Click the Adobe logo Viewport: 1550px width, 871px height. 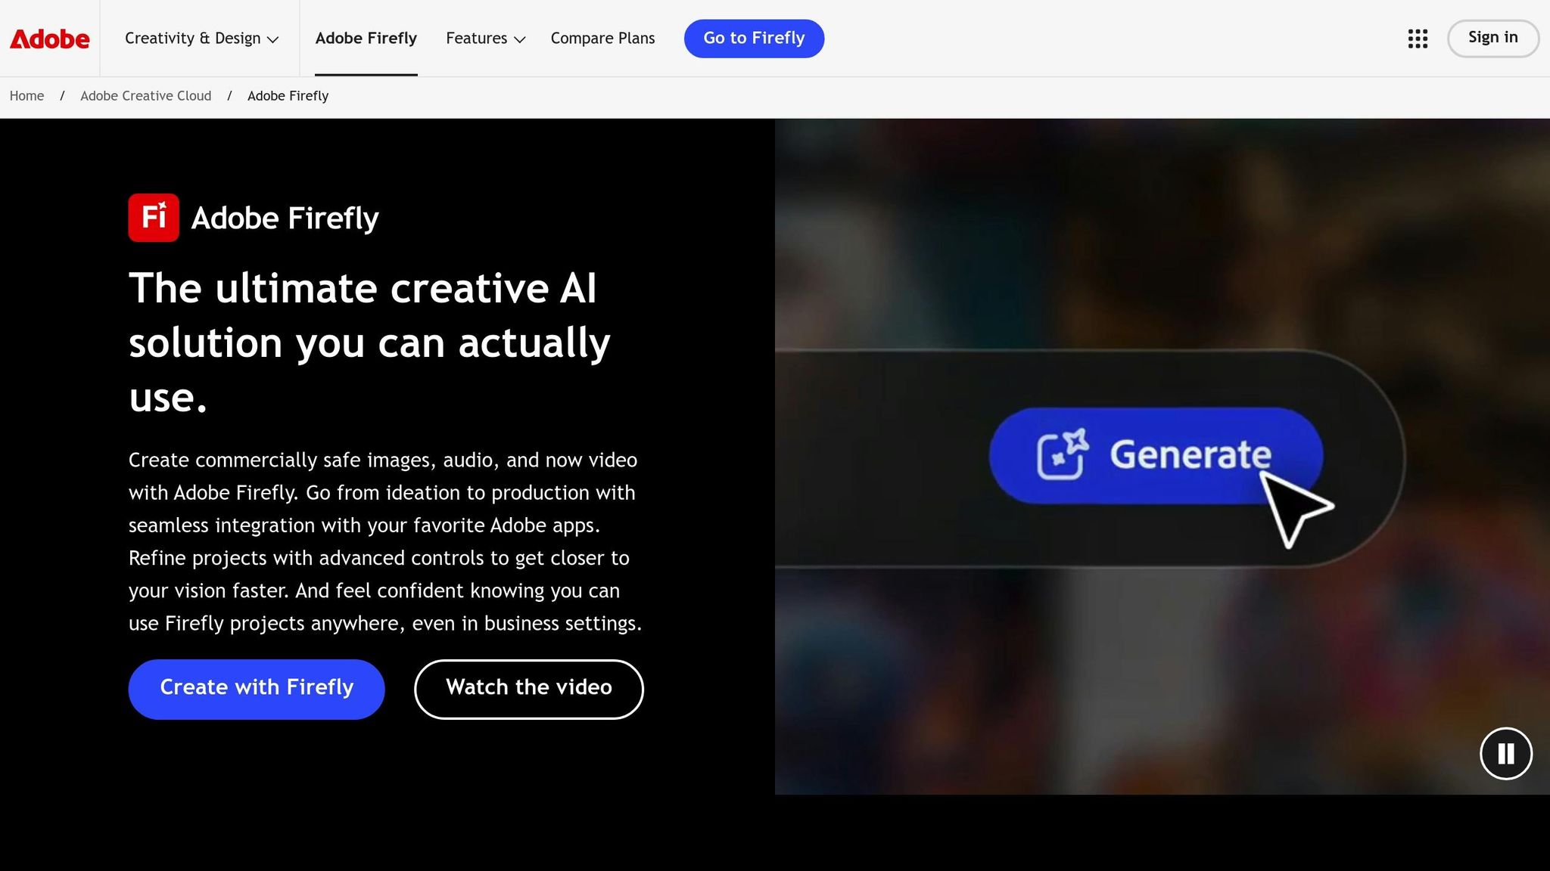click(48, 39)
